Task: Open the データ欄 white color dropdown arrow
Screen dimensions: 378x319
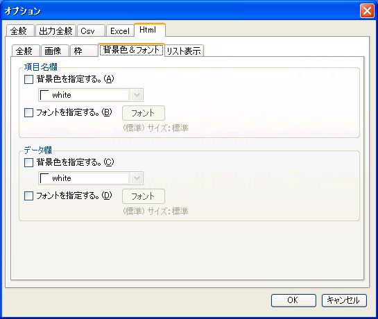Action: [137, 178]
